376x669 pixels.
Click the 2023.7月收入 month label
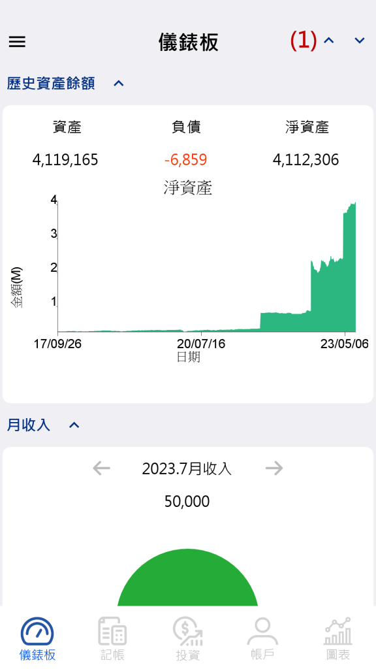187,468
